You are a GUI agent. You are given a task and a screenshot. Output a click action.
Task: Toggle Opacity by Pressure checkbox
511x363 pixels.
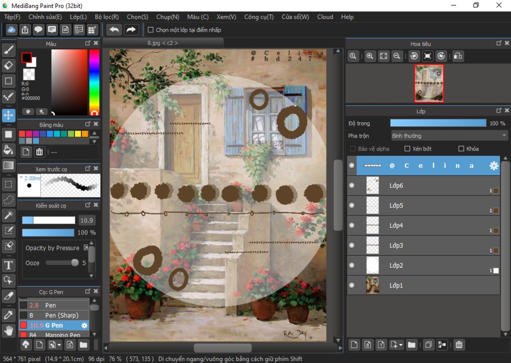[x=86, y=247]
